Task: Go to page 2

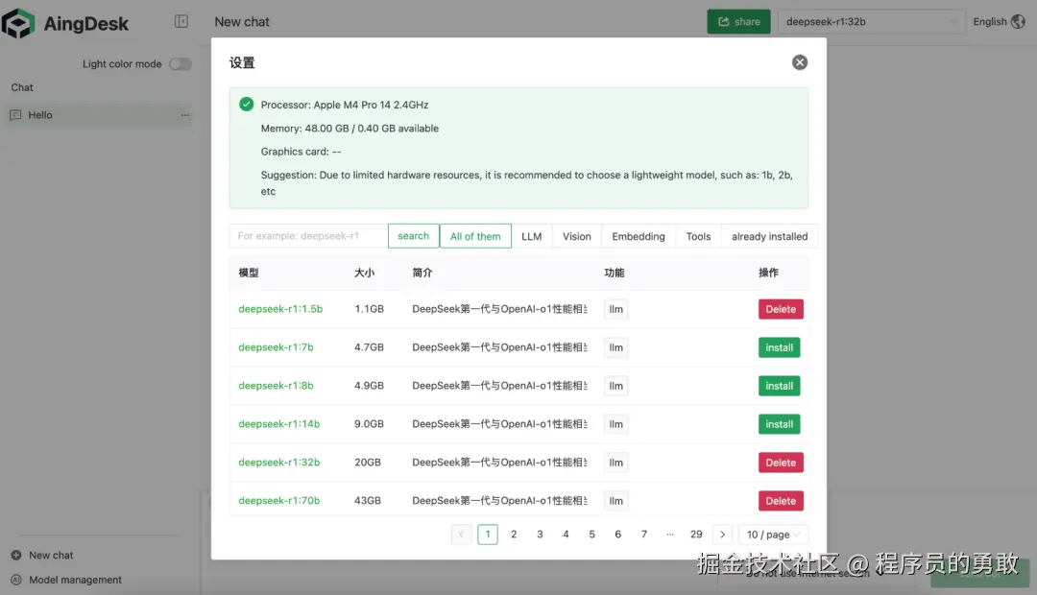Action: (513, 535)
